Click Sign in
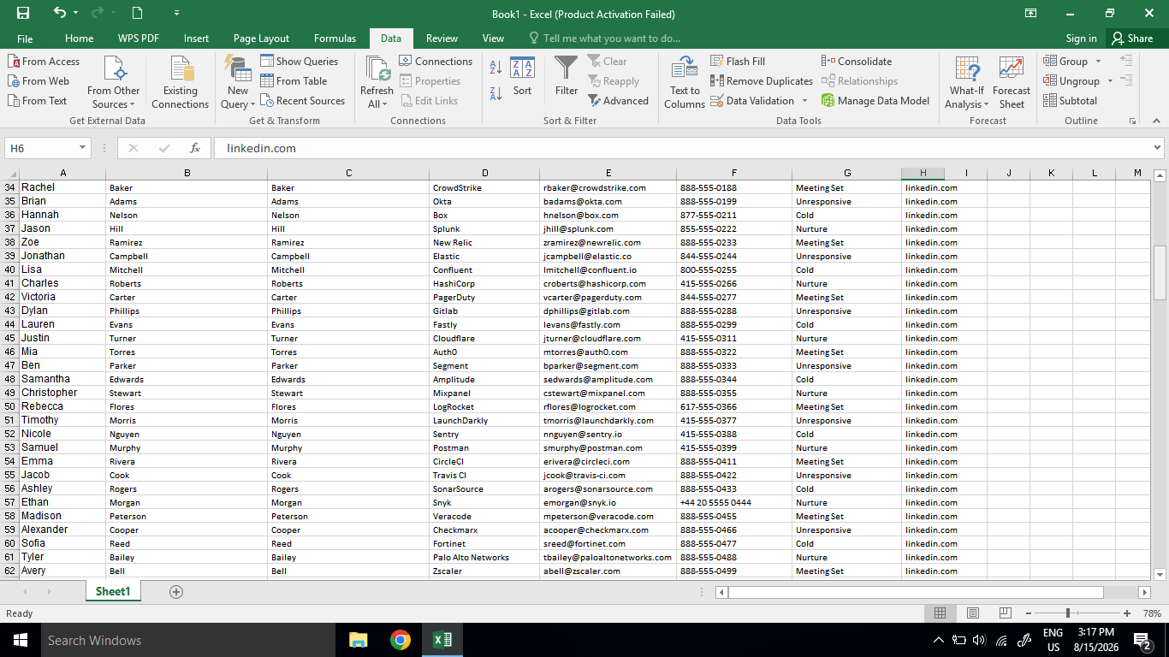The height and width of the screenshot is (657, 1169). tap(1081, 38)
